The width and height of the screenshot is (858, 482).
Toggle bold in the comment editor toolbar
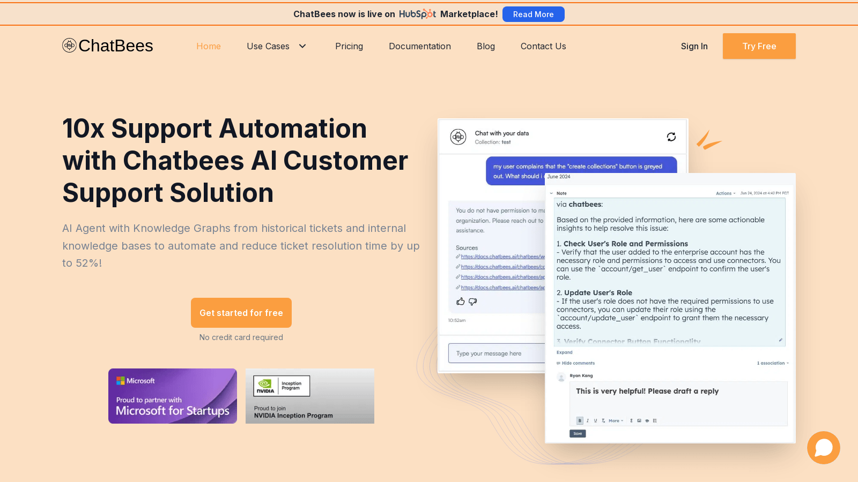(x=580, y=421)
